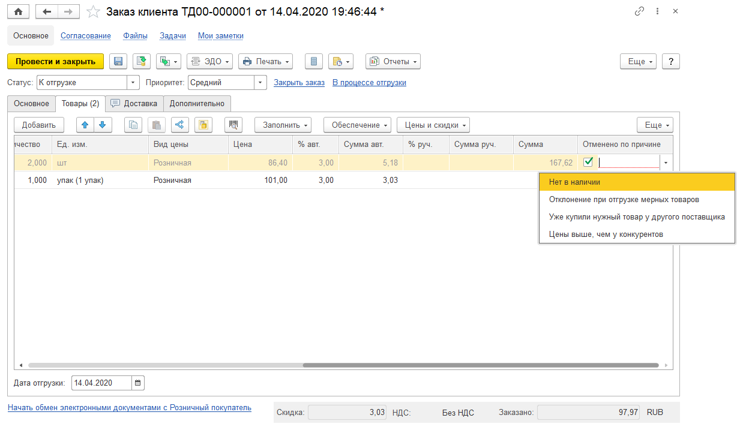Open the table Еще menu
This screenshot has width=737, height=430.
[x=655, y=125]
